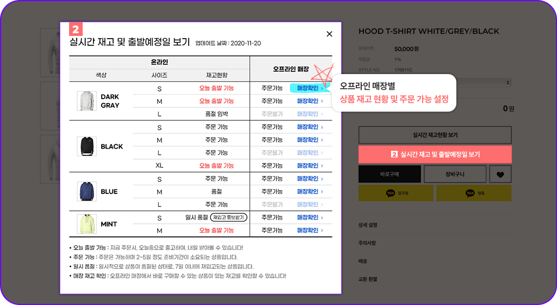The image size is (557, 305).
Task: Click the Blue hoodie image
Action: point(86,191)
